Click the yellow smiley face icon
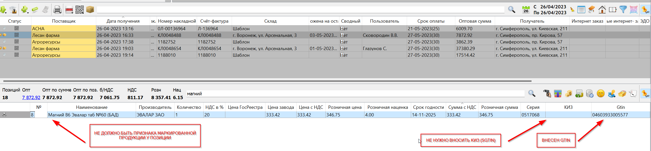Viewport: 651px width, 151px height. click(601, 94)
